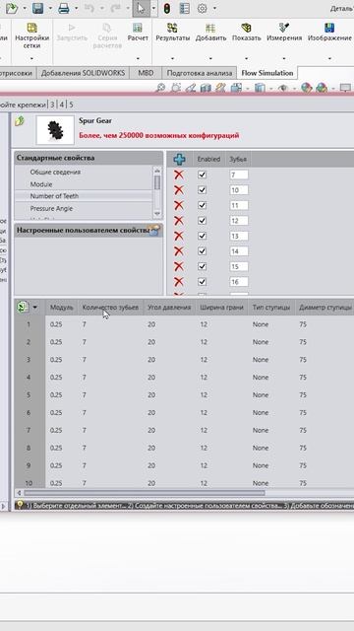Click the Zoom to Fit magnifier icon
Image resolution: width=354 pixels, height=631 pixels.
tap(160, 88)
